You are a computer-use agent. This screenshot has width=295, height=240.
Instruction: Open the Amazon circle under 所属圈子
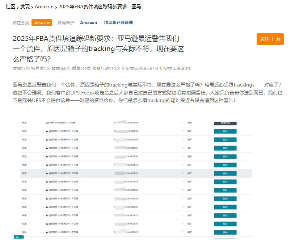coord(89,22)
